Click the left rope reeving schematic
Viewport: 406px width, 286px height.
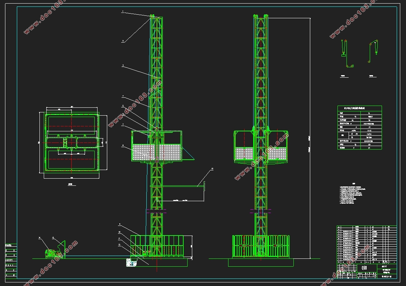(347, 53)
